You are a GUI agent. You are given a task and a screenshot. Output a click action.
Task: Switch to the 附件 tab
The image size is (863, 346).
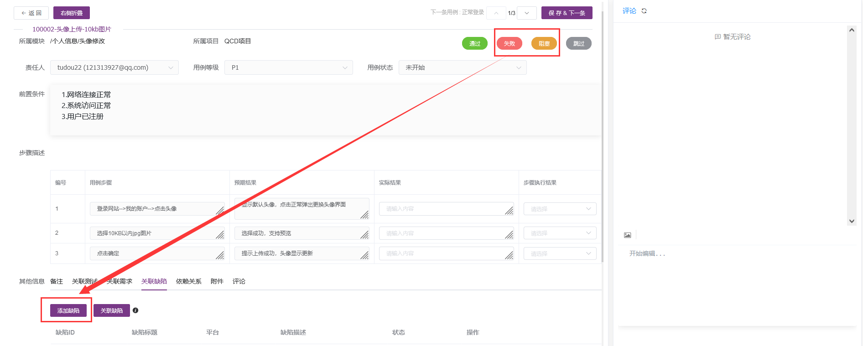tap(217, 281)
